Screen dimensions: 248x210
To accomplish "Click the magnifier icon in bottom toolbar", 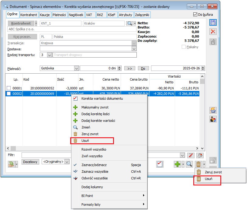I will (x=189, y=164).
